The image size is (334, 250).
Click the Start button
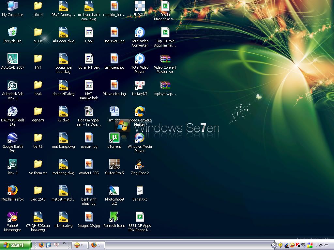click(16, 245)
